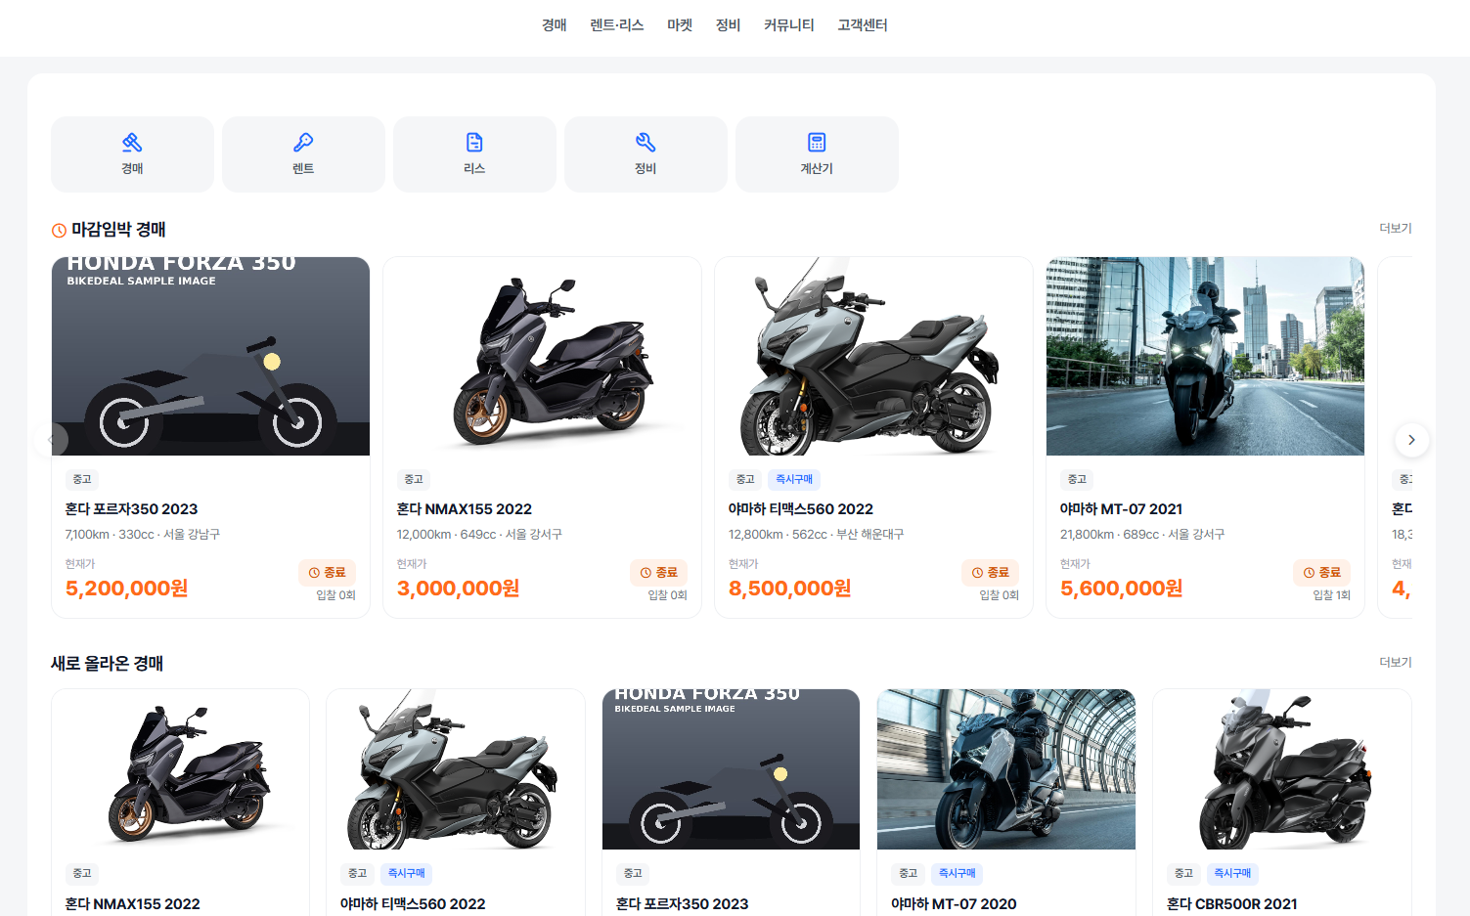This screenshot has height=916, width=1470.
Task: Click 종료 badge on 3,000,000원 listing
Action: 658,573
